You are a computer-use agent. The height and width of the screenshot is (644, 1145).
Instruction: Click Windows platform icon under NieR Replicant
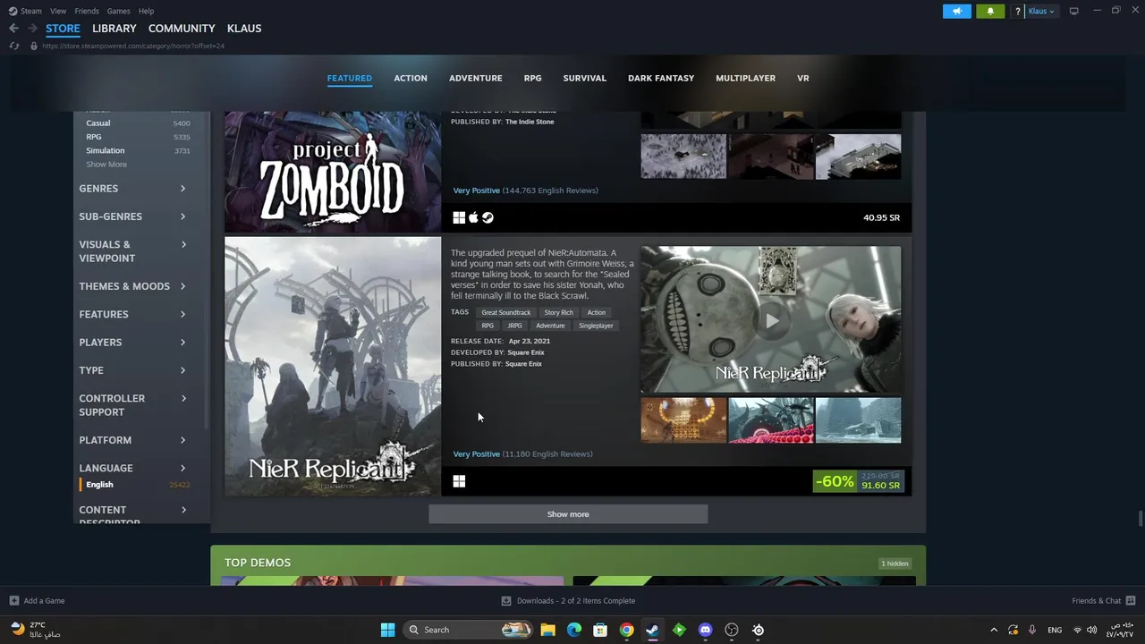459,481
